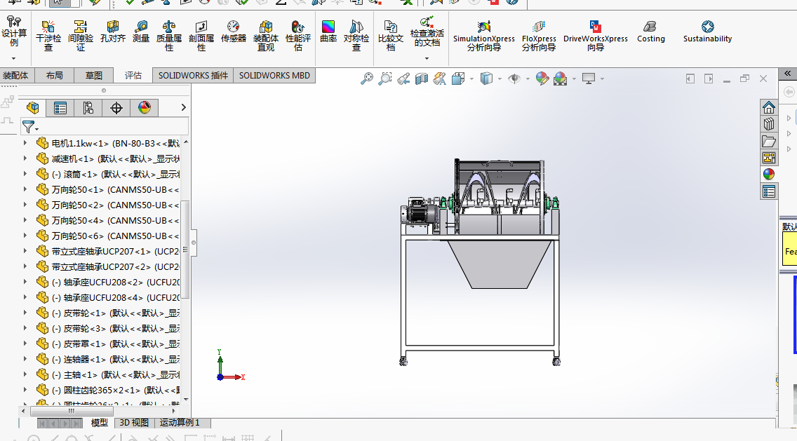Open Section Properties (剖面属性)
The width and height of the screenshot is (797, 441).
click(x=201, y=35)
